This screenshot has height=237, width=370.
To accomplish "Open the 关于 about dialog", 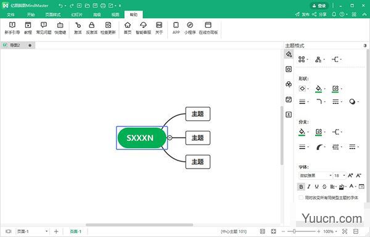I will pyautogui.click(x=159, y=28).
